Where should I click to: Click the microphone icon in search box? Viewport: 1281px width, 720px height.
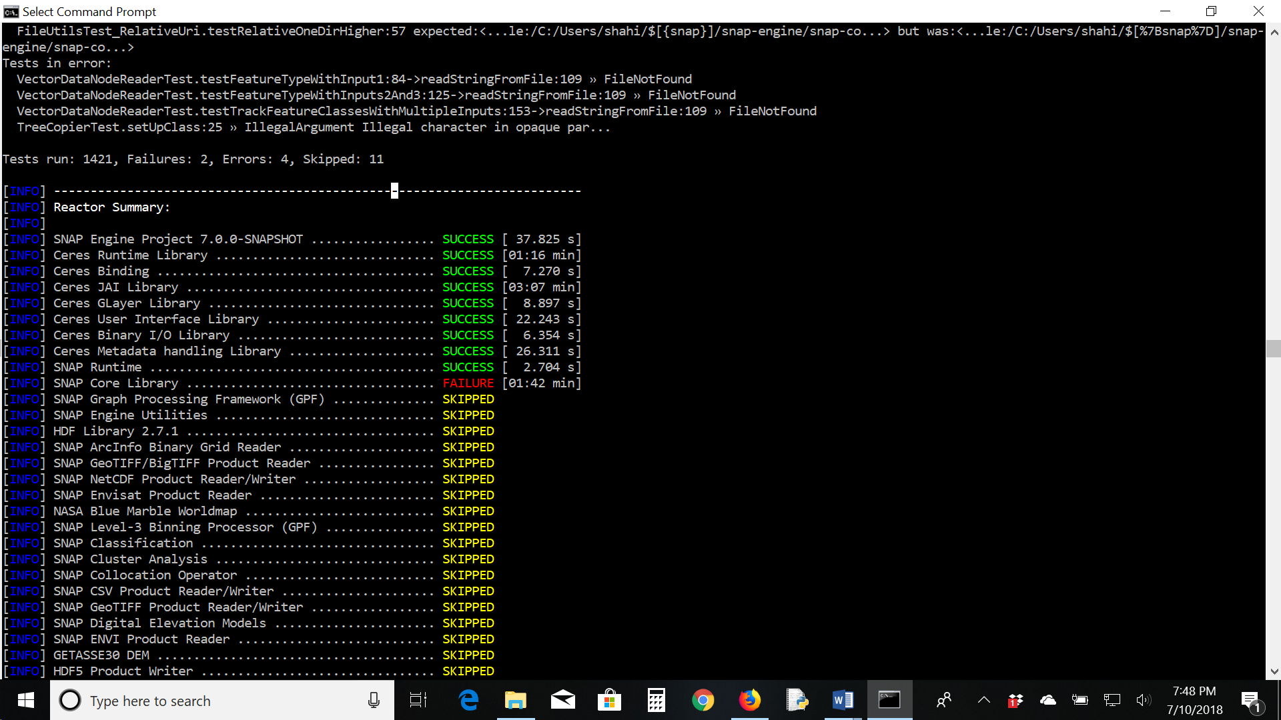(x=374, y=700)
